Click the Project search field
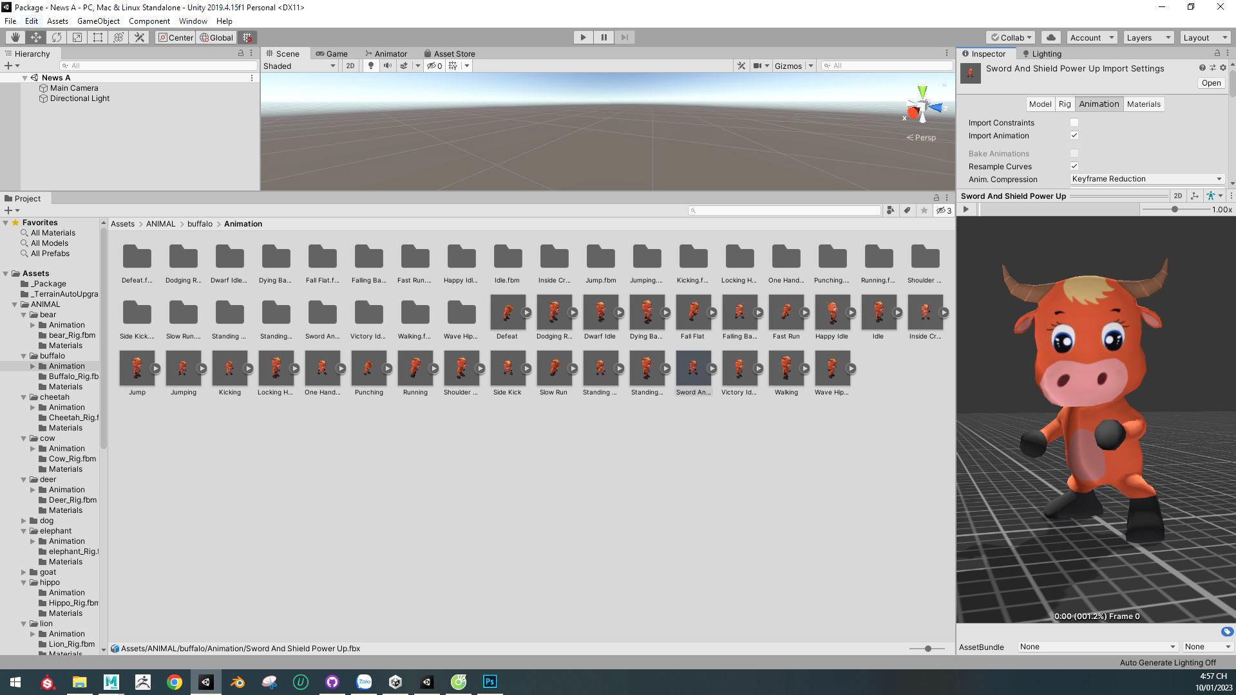1236x695 pixels. coord(784,210)
